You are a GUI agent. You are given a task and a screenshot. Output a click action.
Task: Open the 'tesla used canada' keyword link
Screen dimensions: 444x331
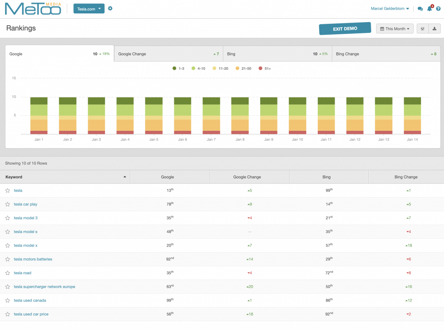[30, 300]
